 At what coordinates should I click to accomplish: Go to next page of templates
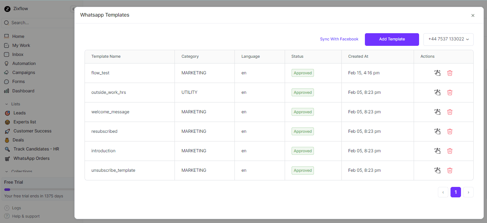coord(468,192)
